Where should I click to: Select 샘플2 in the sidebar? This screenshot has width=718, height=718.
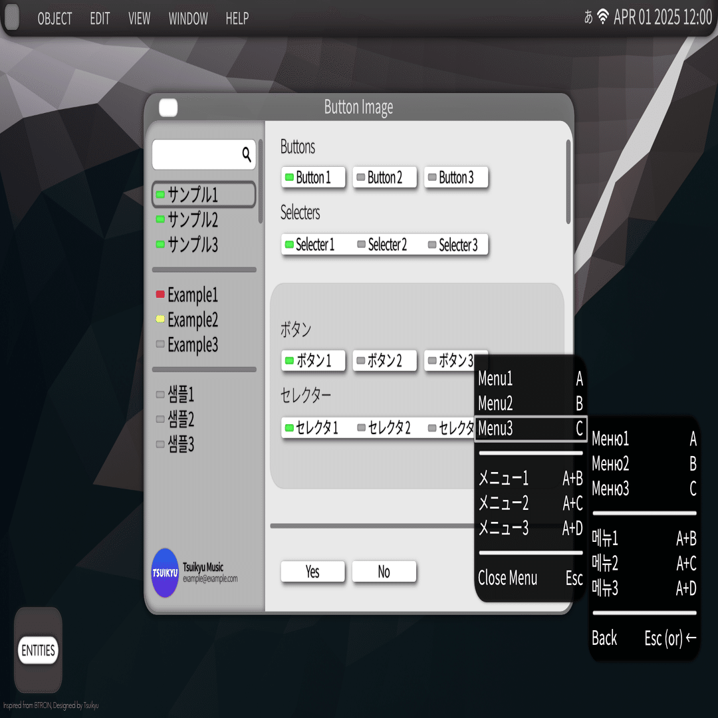coord(204,419)
